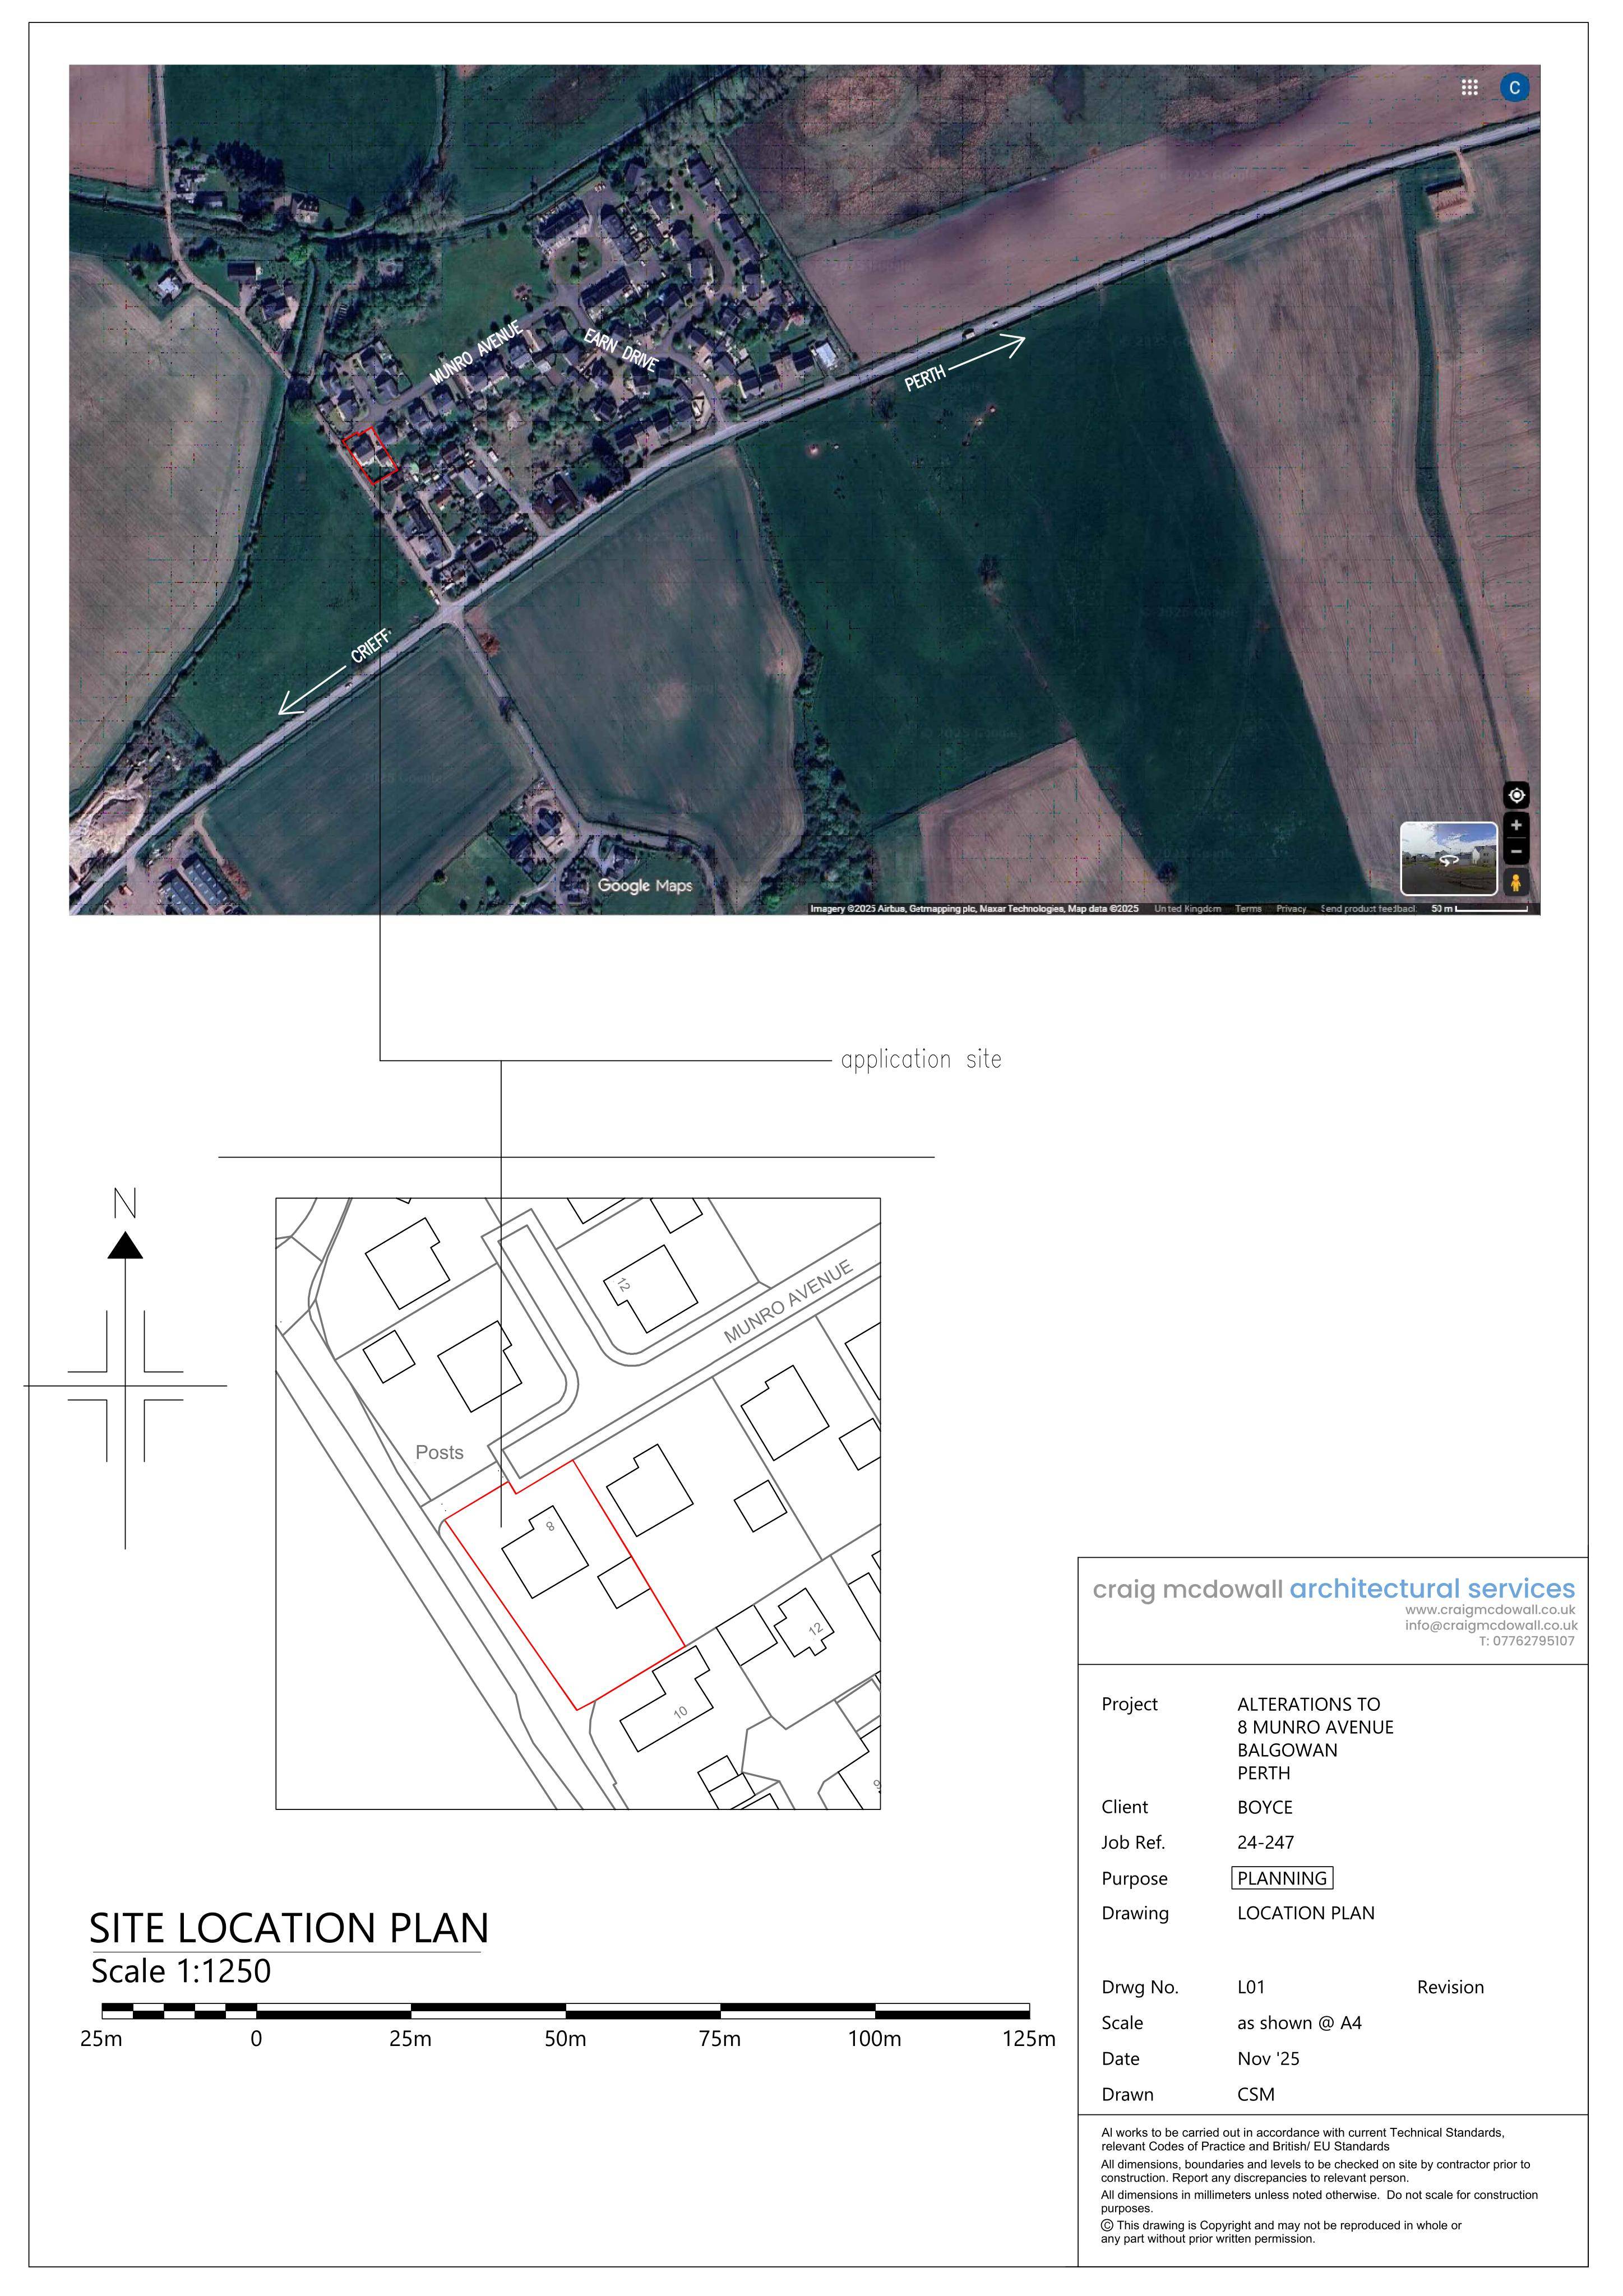This screenshot has height=2296, width=1623.
Task: Select the 'MUNRO AVENUE' aerial map label
Action: coord(476,353)
